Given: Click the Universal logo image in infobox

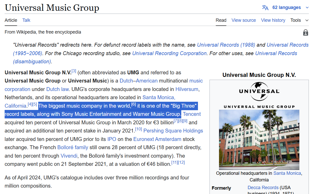Looking at the screenshot, I should 259,95.
